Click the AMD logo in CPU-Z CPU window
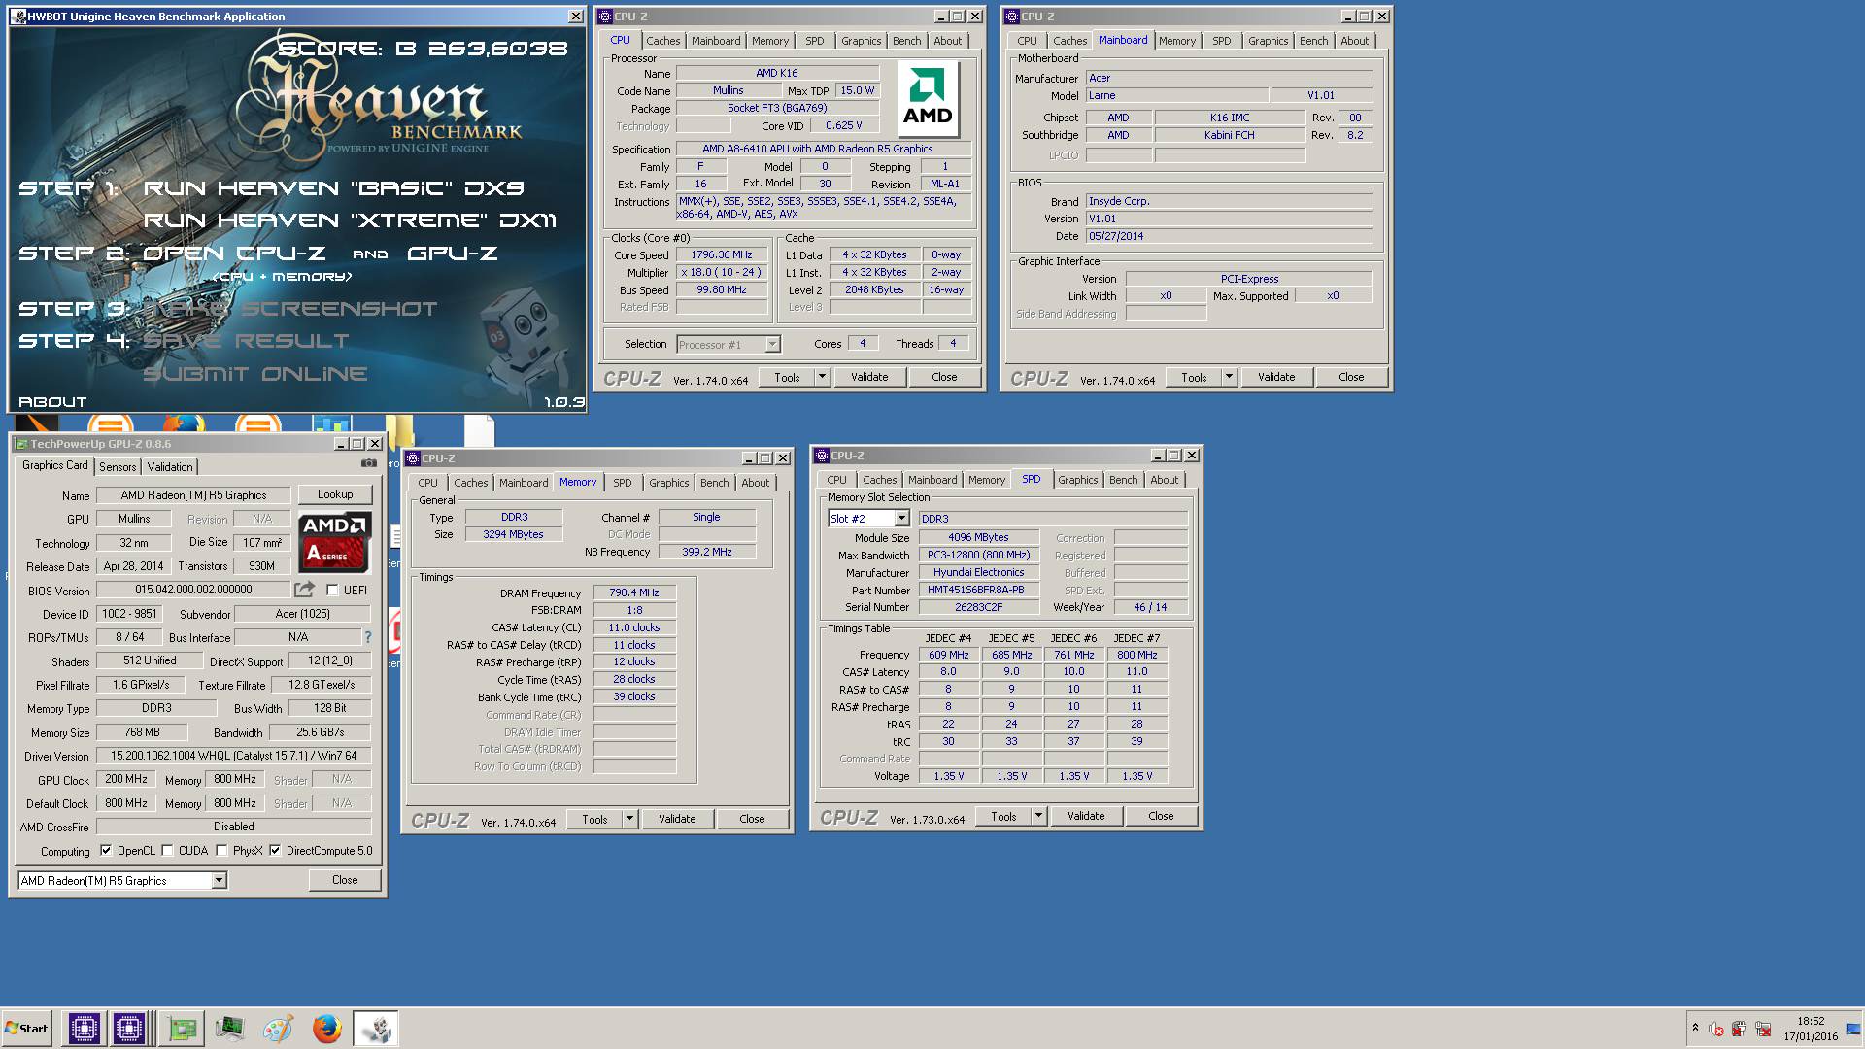The width and height of the screenshot is (1865, 1049). pyautogui.click(x=928, y=99)
